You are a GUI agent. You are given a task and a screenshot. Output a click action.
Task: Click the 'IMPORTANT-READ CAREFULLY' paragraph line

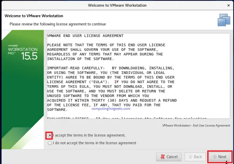[111, 68]
